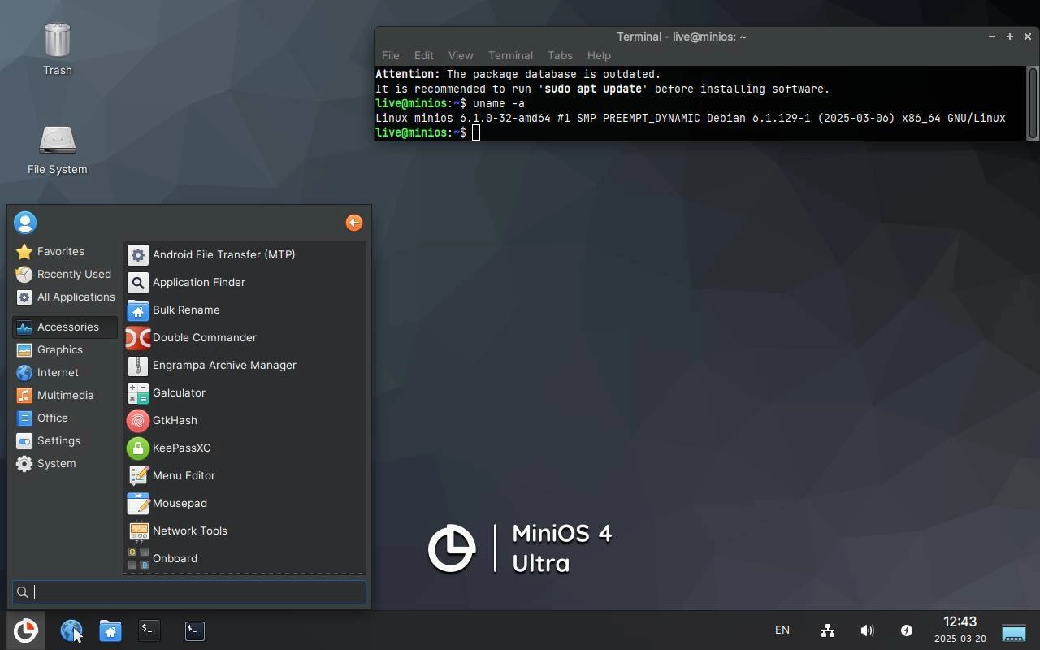Click the power manager tray icon
The width and height of the screenshot is (1040, 650).
click(906, 630)
